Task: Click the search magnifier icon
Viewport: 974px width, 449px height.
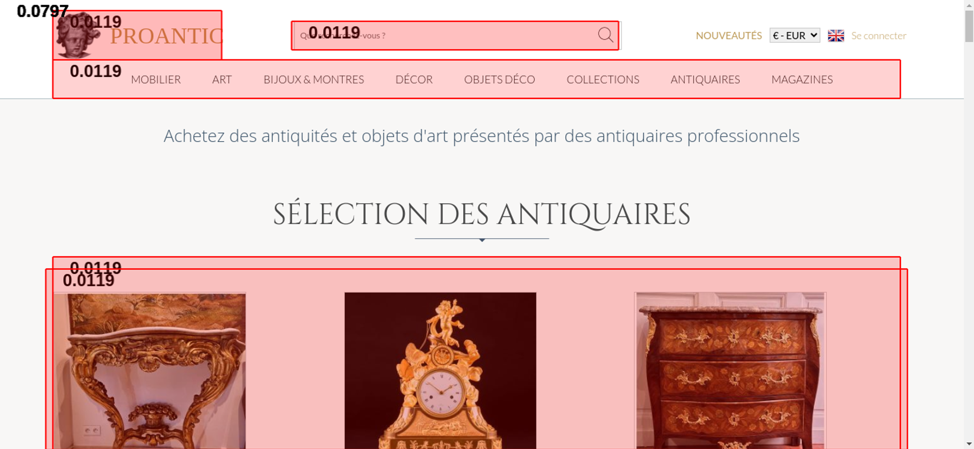Action: point(605,35)
